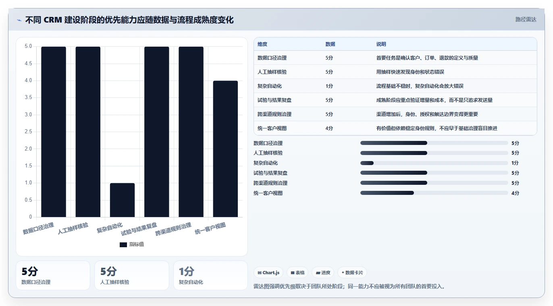
Task: Click the 跨渠道规则治理 chart bar
Action: pyautogui.click(x=191, y=132)
